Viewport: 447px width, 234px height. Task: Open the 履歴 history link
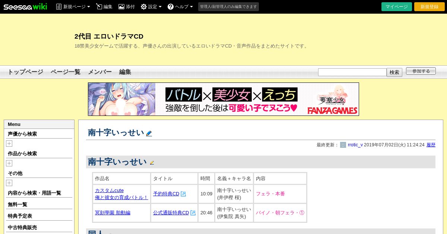pos(431,145)
